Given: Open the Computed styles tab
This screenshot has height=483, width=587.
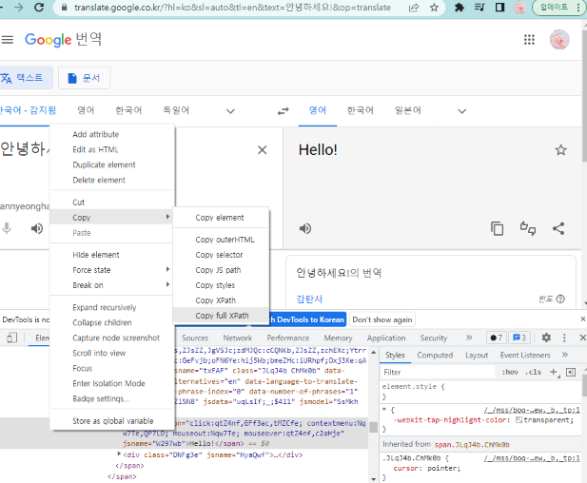Looking at the screenshot, I should coord(435,355).
